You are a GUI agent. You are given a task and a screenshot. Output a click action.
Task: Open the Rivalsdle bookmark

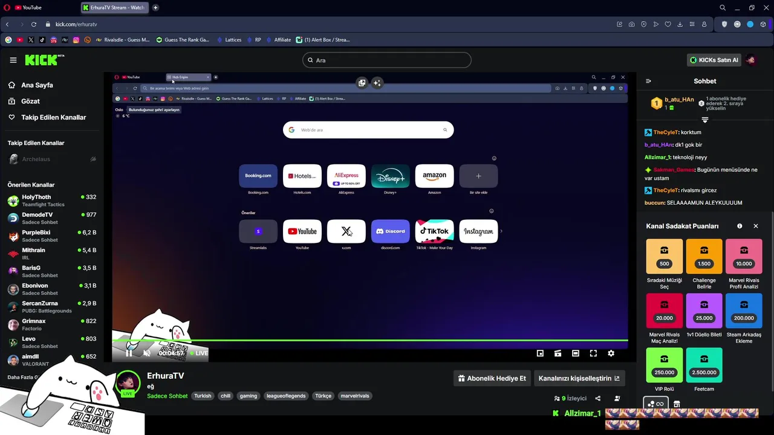(x=122, y=40)
